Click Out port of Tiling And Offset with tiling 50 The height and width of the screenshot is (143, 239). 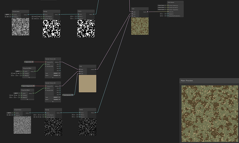coord(33,93)
